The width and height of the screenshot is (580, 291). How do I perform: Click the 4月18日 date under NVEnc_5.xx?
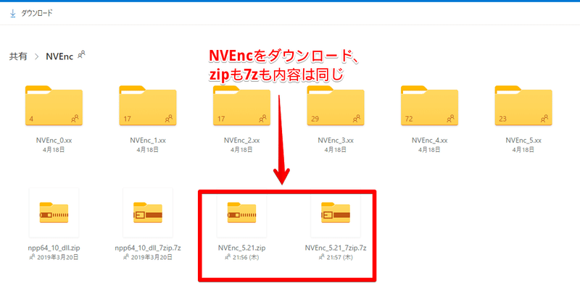523,151
